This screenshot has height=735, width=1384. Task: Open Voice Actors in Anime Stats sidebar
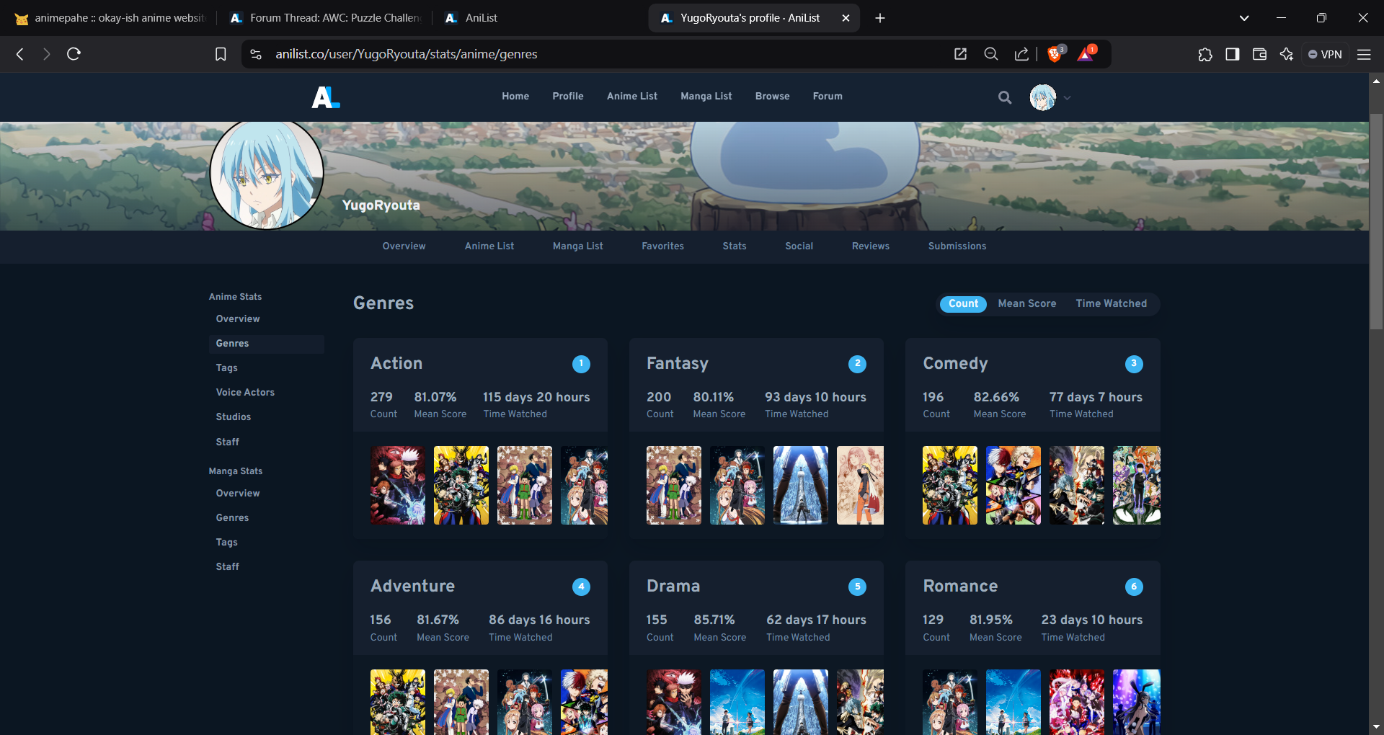(x=245, y=393)
